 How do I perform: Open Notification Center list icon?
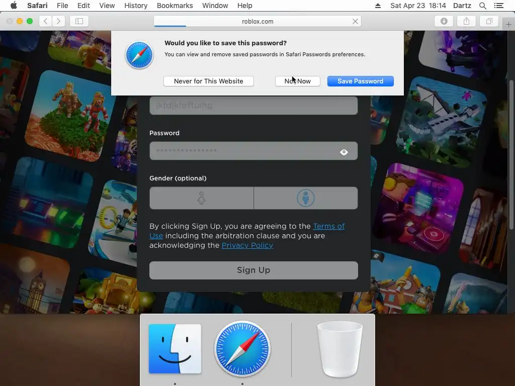tap(498, 6)
